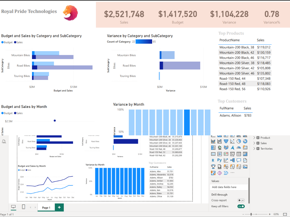The image size is (290, 217).
Task: Open more visuals ellipsis menu
Action: pyautogui.click(x=233, y=173)
